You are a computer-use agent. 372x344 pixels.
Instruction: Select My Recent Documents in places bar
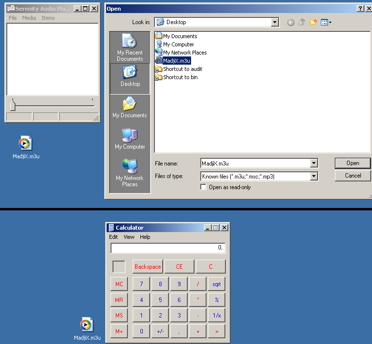[130, 47]
